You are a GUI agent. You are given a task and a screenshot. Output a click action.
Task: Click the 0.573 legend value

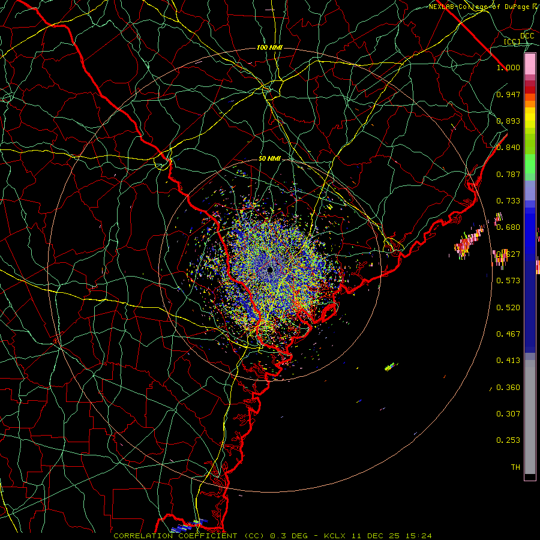[x=508, y=281]
